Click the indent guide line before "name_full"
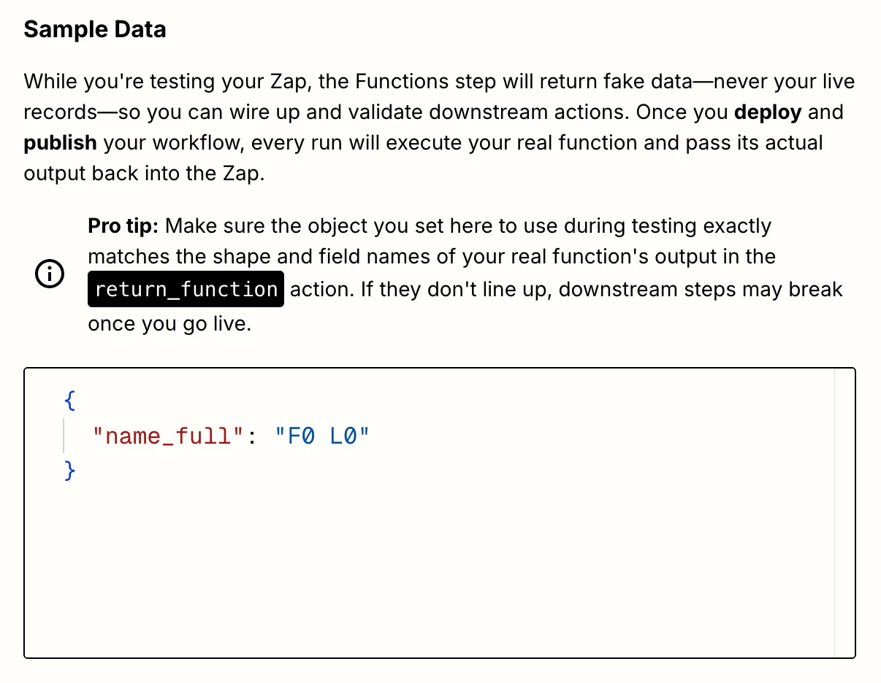 [65, 436]
